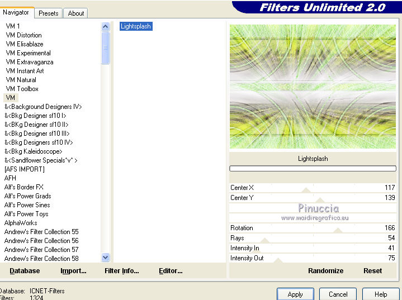The height and width of the screenshot is (300, 402).
Task: Adjust the Rays slider
Action: pyautogui.click(x=313, y=238)
